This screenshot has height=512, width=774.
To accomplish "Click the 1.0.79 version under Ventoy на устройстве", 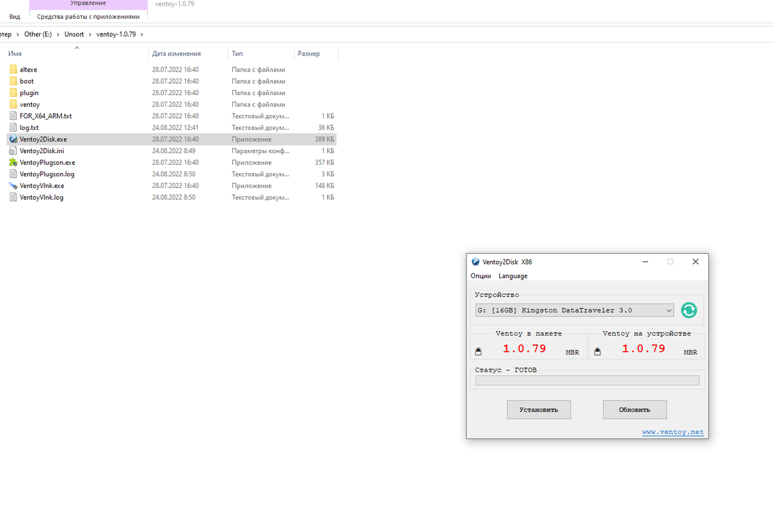I will tap(644, 349).
